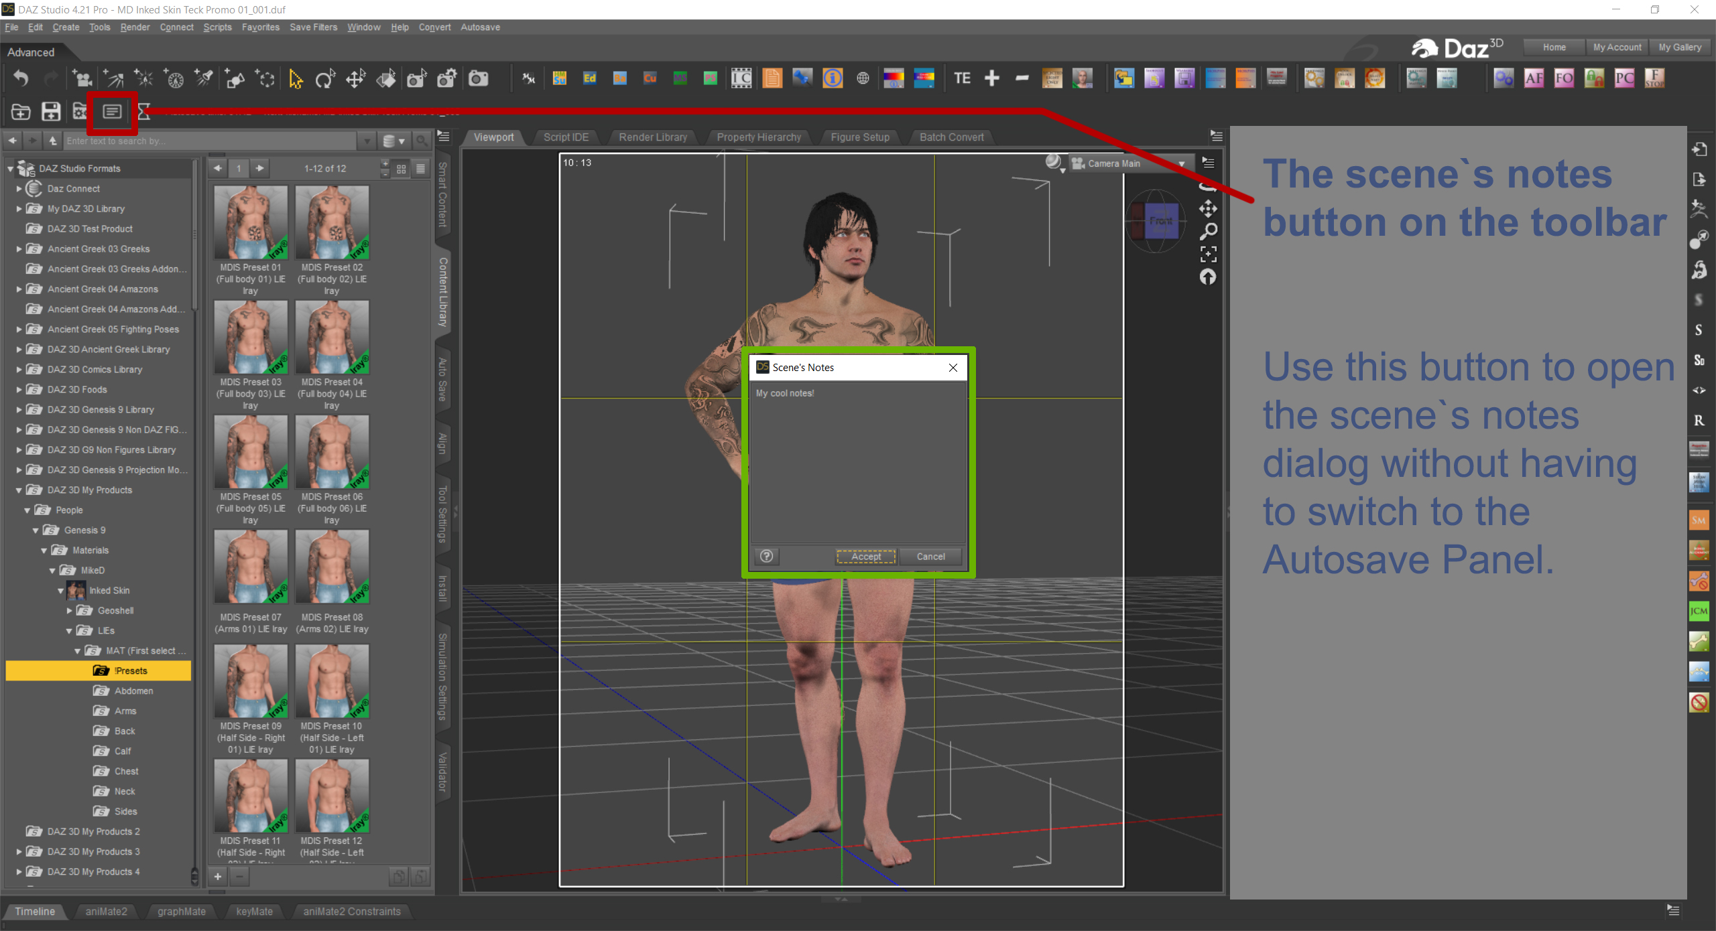Click the red no-entry sidebar icon

1699,702
